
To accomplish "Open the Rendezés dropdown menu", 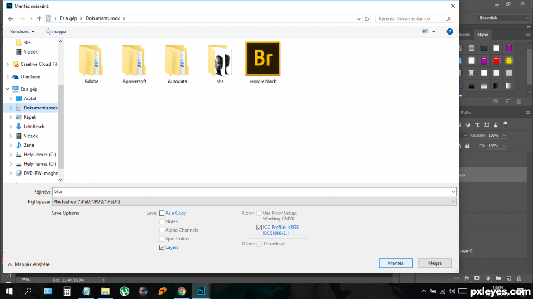I will click(x=22, y=32).
